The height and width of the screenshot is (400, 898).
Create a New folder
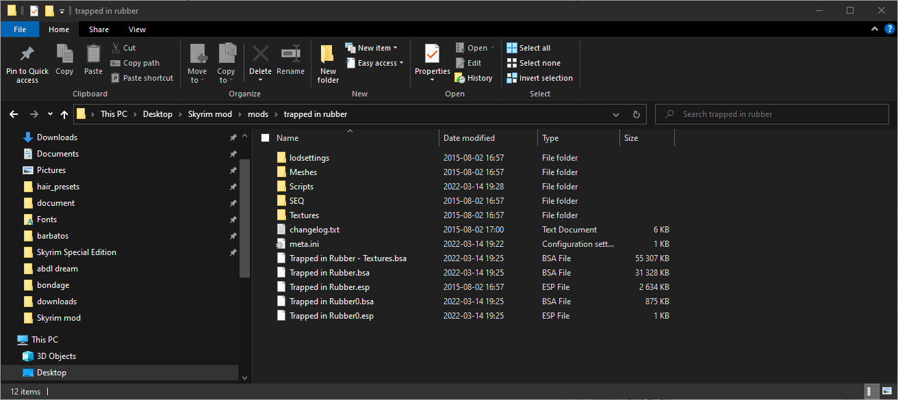tap(329, 64)
